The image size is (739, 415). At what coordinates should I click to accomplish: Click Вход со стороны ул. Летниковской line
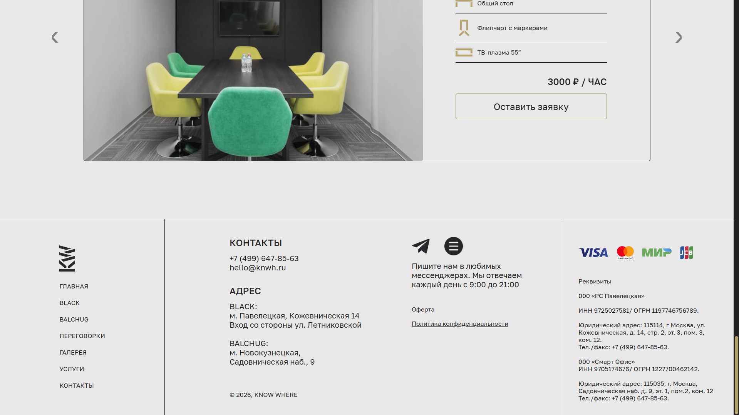295,325
